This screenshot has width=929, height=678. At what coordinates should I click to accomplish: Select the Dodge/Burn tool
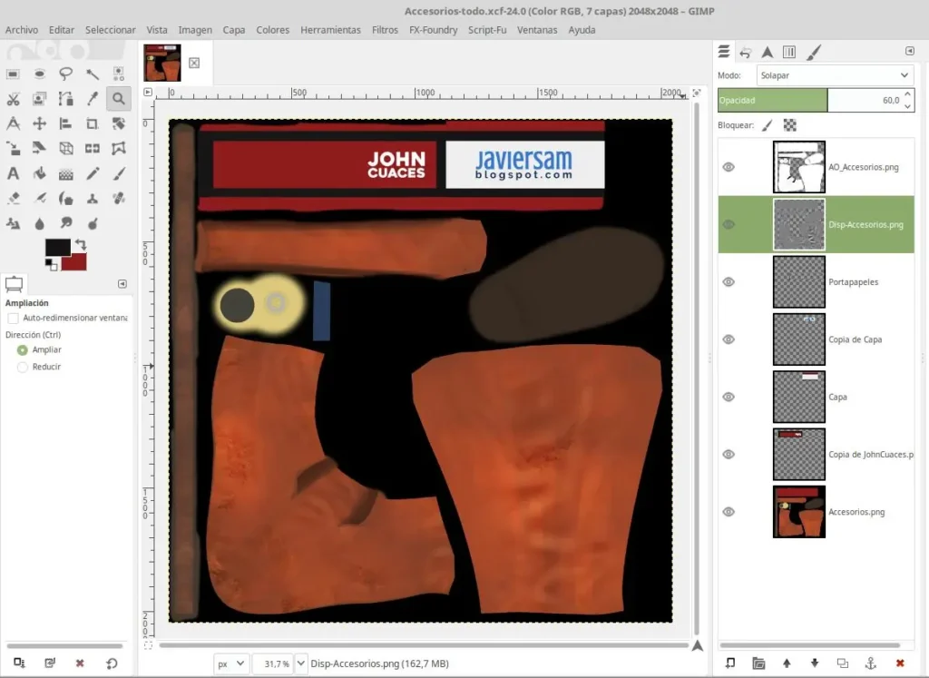(x=93, y=223)
